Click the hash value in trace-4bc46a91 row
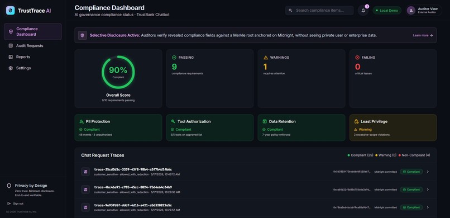Viewport: 450px width, 218px height. pos(352,189)
